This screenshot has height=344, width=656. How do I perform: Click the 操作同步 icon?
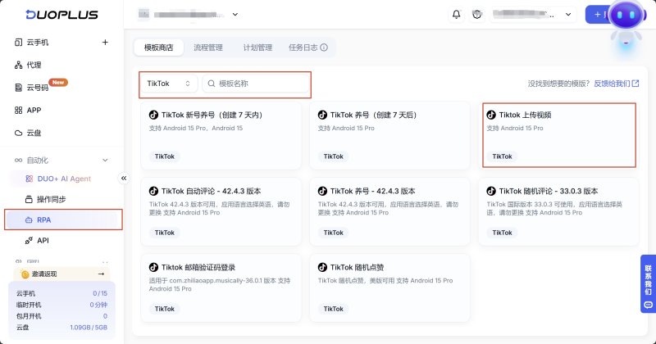tap(29, 199)
